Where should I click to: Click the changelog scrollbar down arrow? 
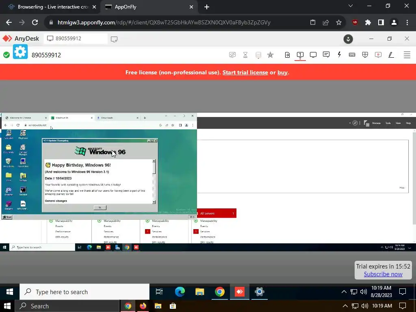154,202
